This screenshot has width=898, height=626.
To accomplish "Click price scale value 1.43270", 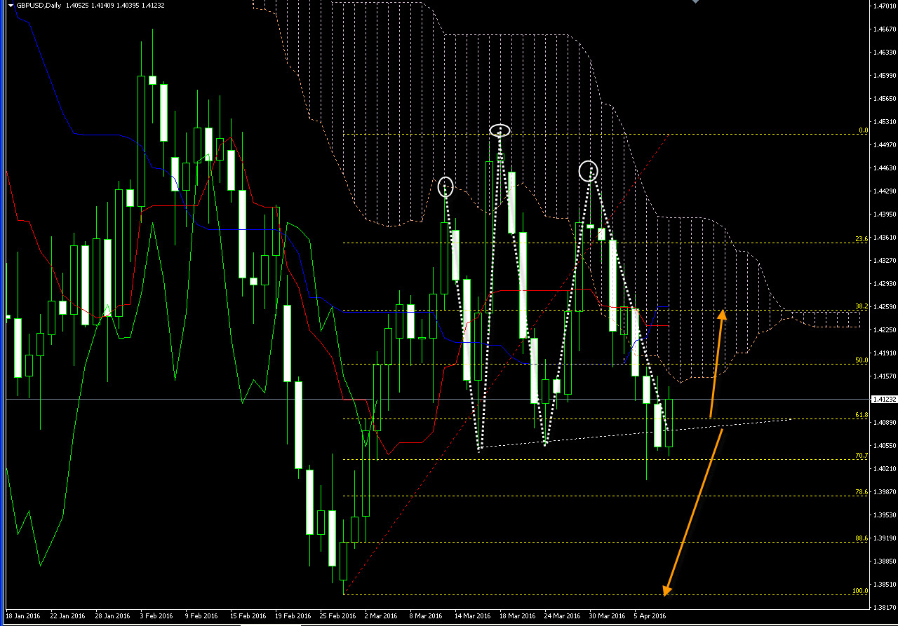I will [883, 261].
